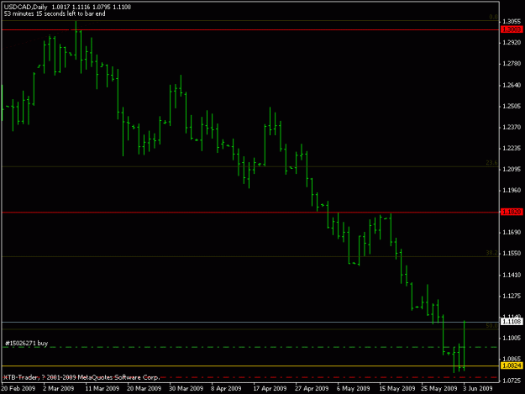Click the 1.1960 price scale value
The image size is (525, 394).
[512, 190]
